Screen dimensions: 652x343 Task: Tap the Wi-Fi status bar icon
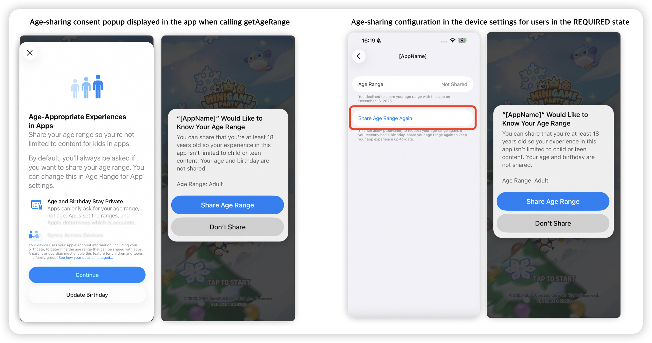pos(452,41)
